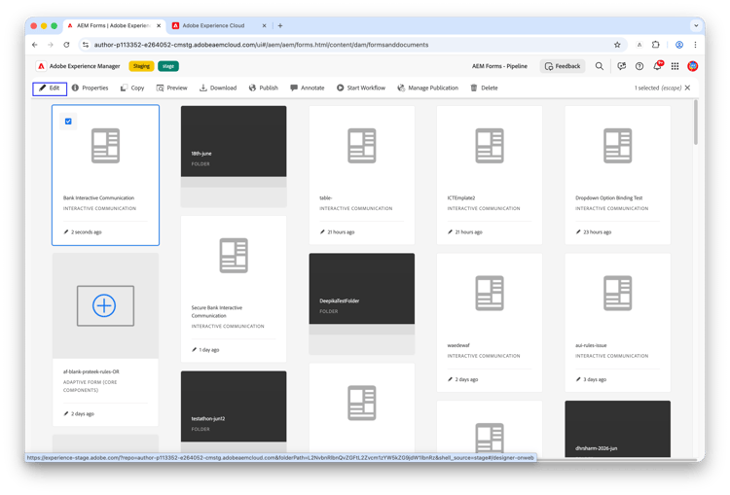This screenshot has width=730, height=495.
Task: Select the table- communication card
Action: (x=362, y=175)
